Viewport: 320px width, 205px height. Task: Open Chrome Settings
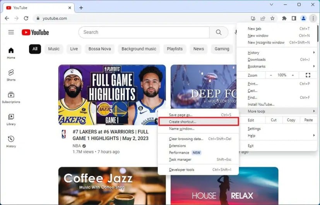(x=277, y=128)
